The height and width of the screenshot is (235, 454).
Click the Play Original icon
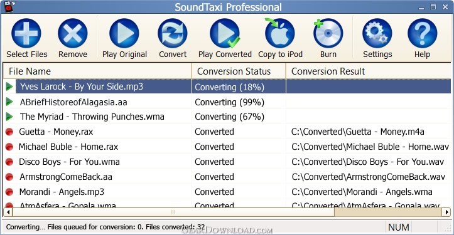coord(124,33)
